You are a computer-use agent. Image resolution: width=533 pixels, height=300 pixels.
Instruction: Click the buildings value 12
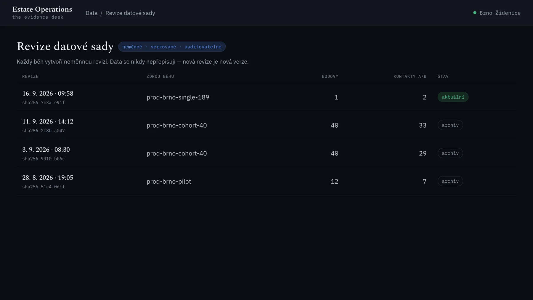pos(334,182)
